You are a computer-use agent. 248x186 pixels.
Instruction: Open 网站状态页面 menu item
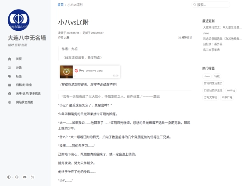tap(24, 102)
